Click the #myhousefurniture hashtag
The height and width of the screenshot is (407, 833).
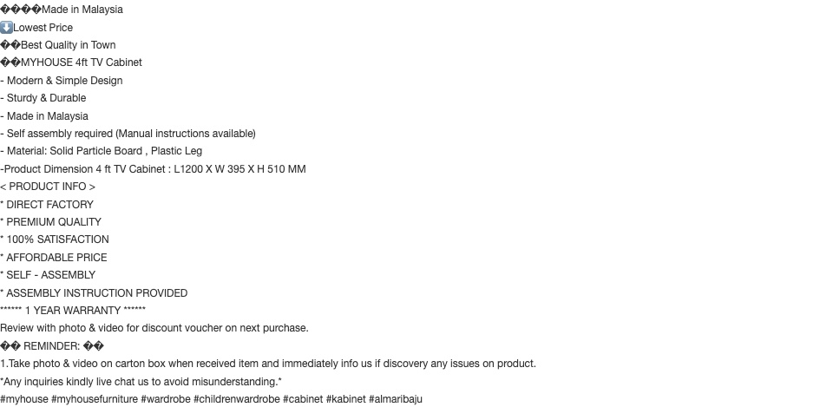95,399
